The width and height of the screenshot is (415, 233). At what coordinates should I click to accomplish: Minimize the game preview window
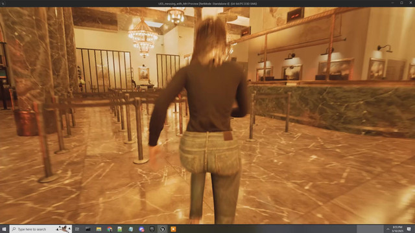tap(392, 3)
